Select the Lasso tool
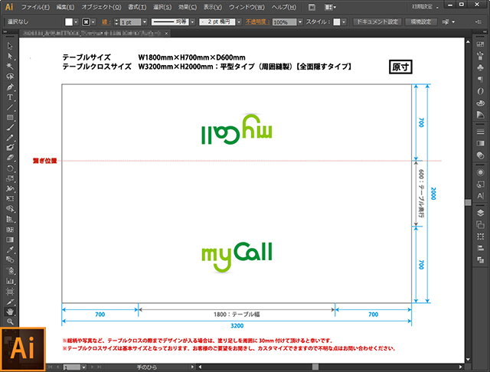 pos(10,77)
